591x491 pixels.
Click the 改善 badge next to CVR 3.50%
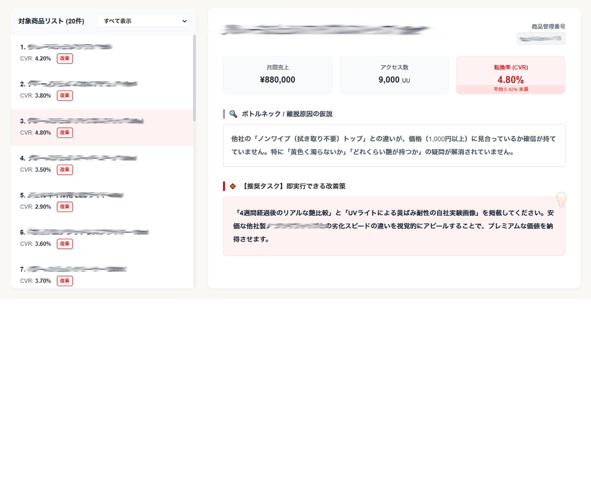65,169
